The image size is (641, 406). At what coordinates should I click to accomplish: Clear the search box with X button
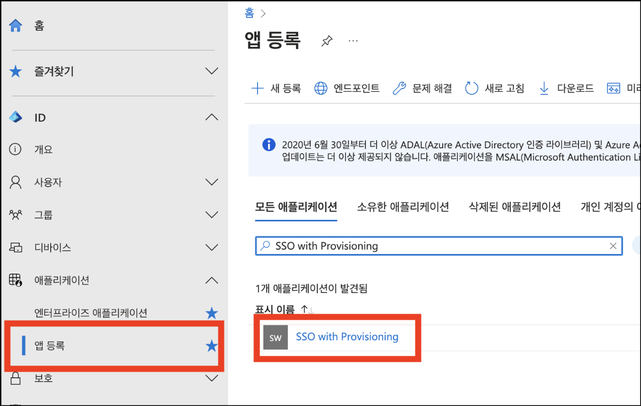613,246
